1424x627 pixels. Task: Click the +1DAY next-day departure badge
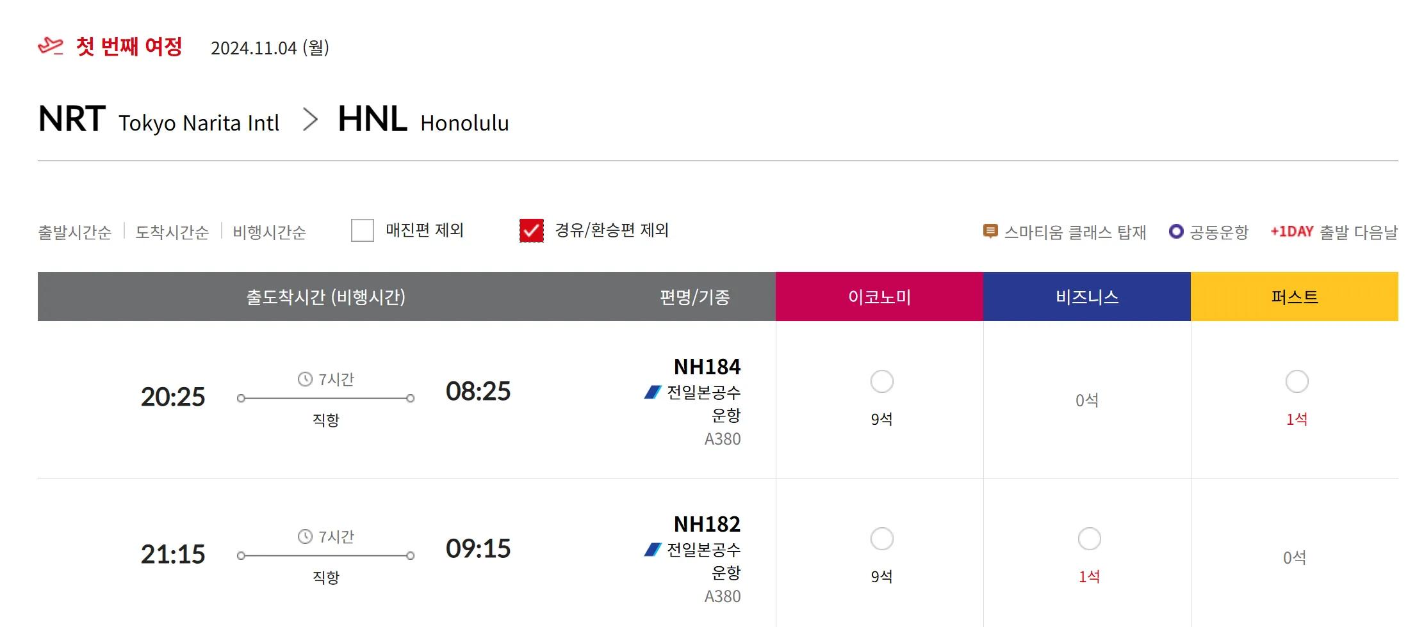point(1291,231)
